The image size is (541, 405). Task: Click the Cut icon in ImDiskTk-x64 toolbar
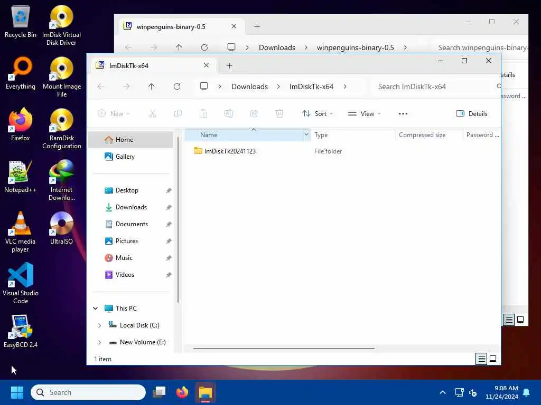pyautogui.click(x=153, y=114)
